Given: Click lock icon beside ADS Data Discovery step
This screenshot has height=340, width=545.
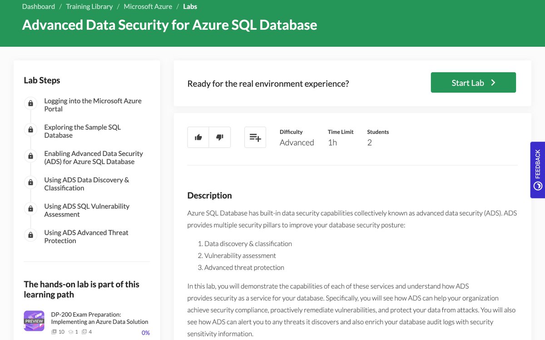Looking at the screenshot, I should point(30,182).
